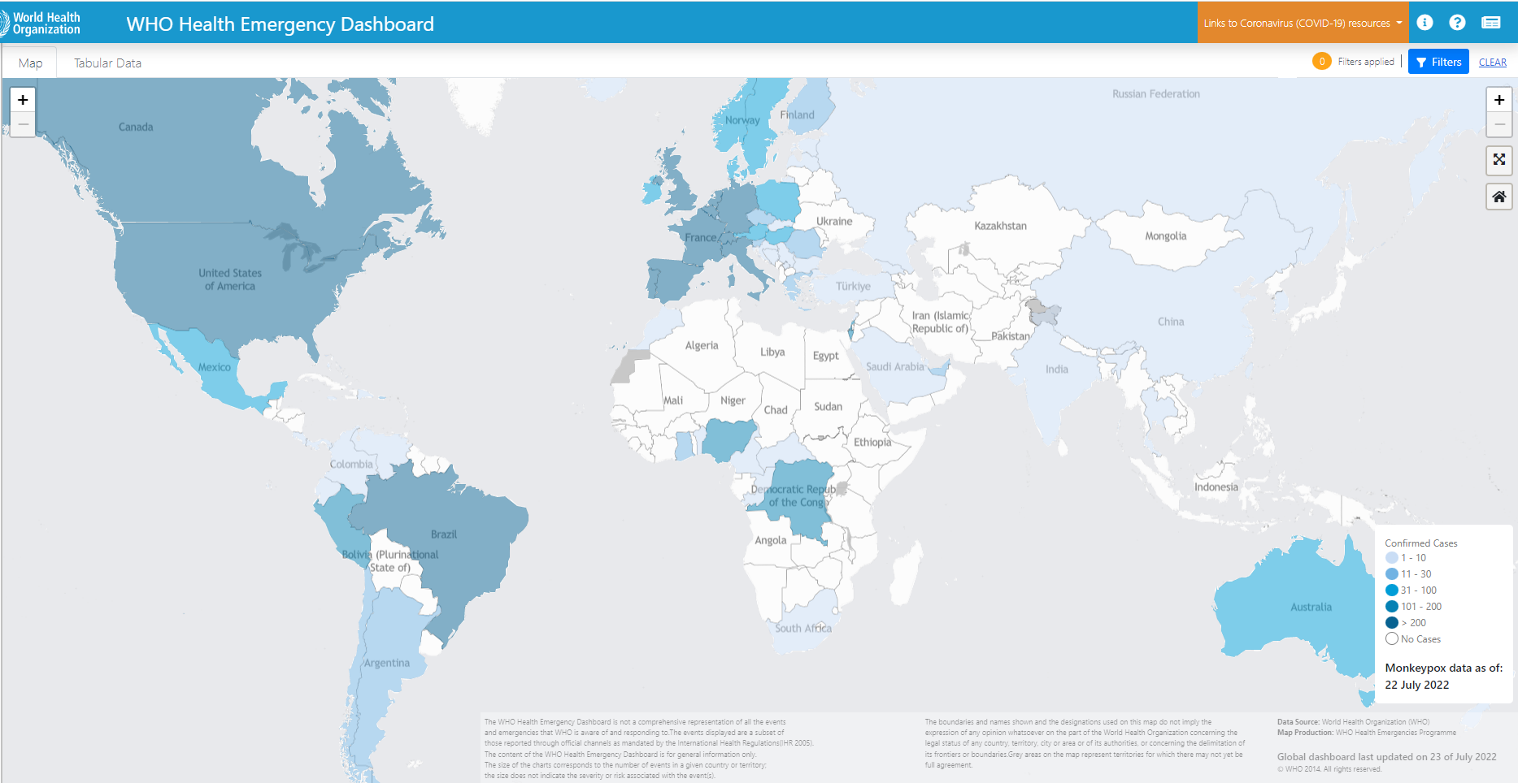Toggle fullscreen map view icon
This screenshot has height=783, width=1518.
coord(1499,160)
